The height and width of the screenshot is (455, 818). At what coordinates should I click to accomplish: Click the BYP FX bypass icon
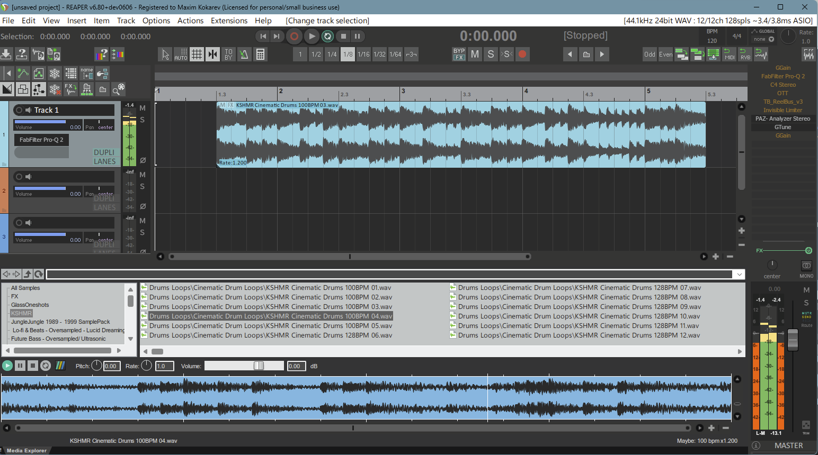click(x=459, y=54)
